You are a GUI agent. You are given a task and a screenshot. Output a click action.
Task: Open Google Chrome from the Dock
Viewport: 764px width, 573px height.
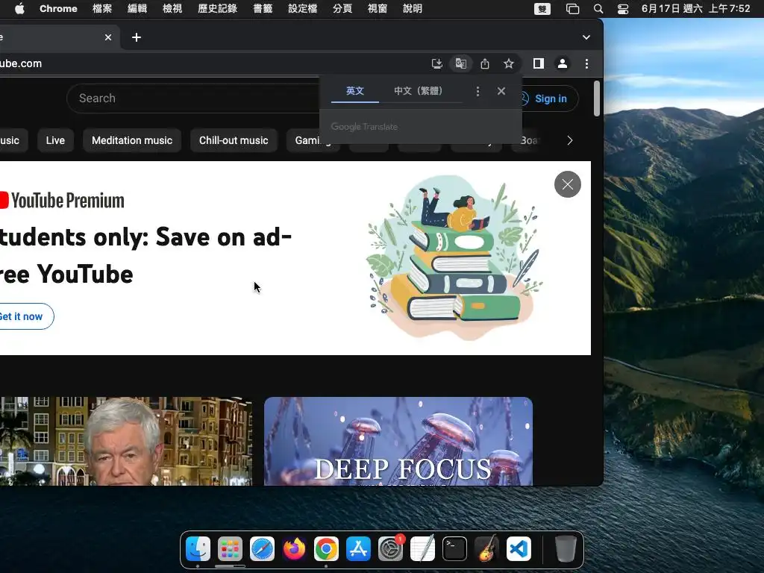(x=327, y=549)
